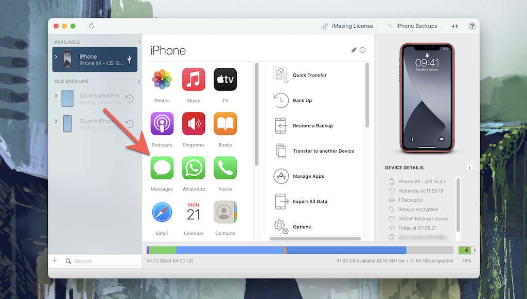This screenshot has width=527, height=299.
Task: Click 'Yesterday at 11:55:19' detail row
Action: [420, 191]
